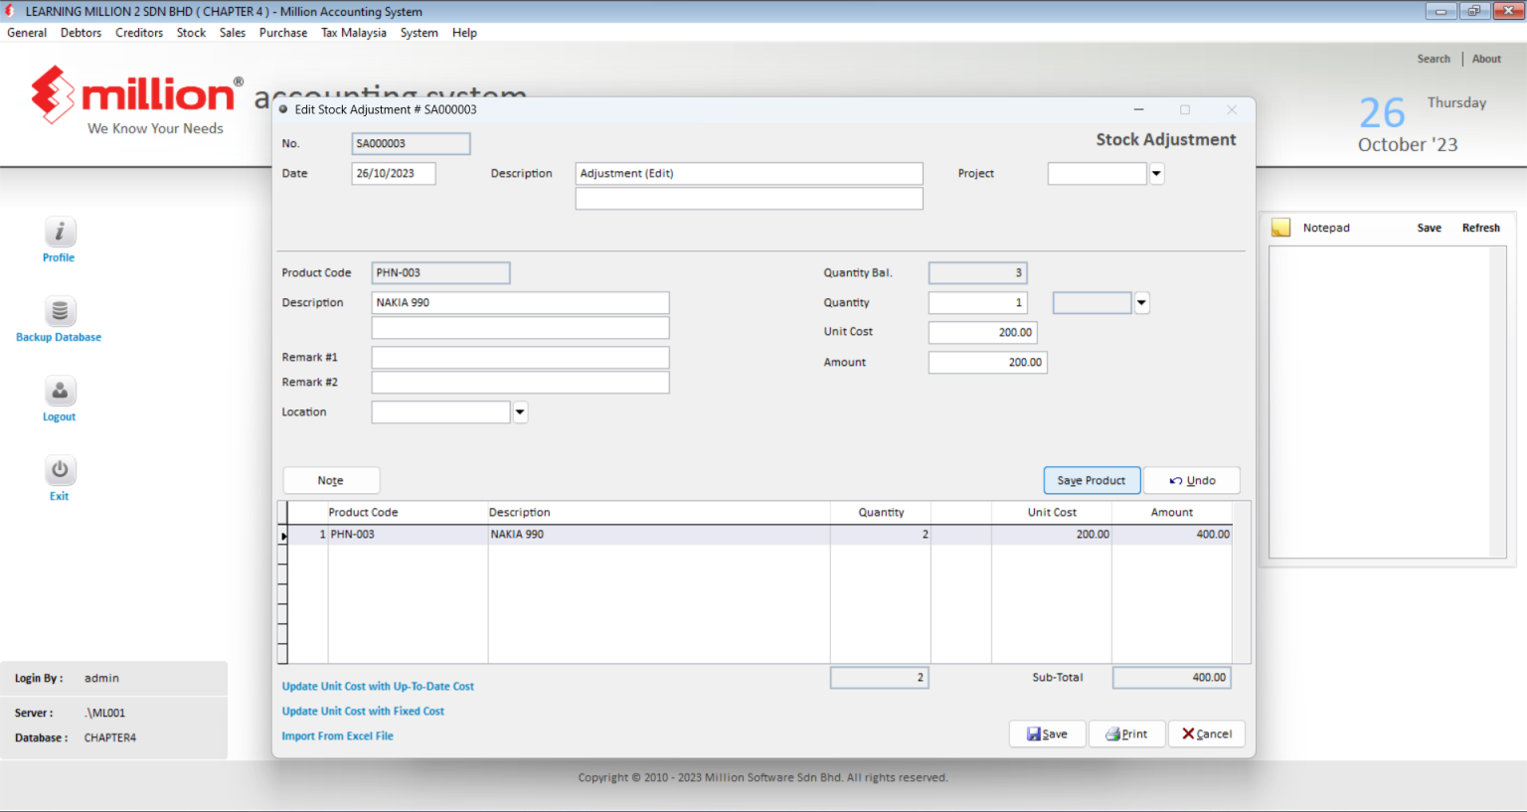
Task: Click the Backup Database icon
Action: click(60, 311)
